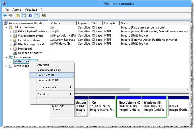The image size is (194, 129).
Task: Open Visualizzatore eventi node
Action: coord(31,36)
